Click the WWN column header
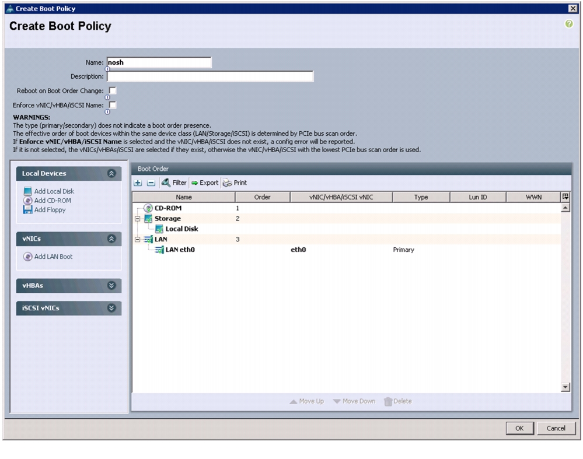Viewport: 583px width, 459px height. pos(533,197)
